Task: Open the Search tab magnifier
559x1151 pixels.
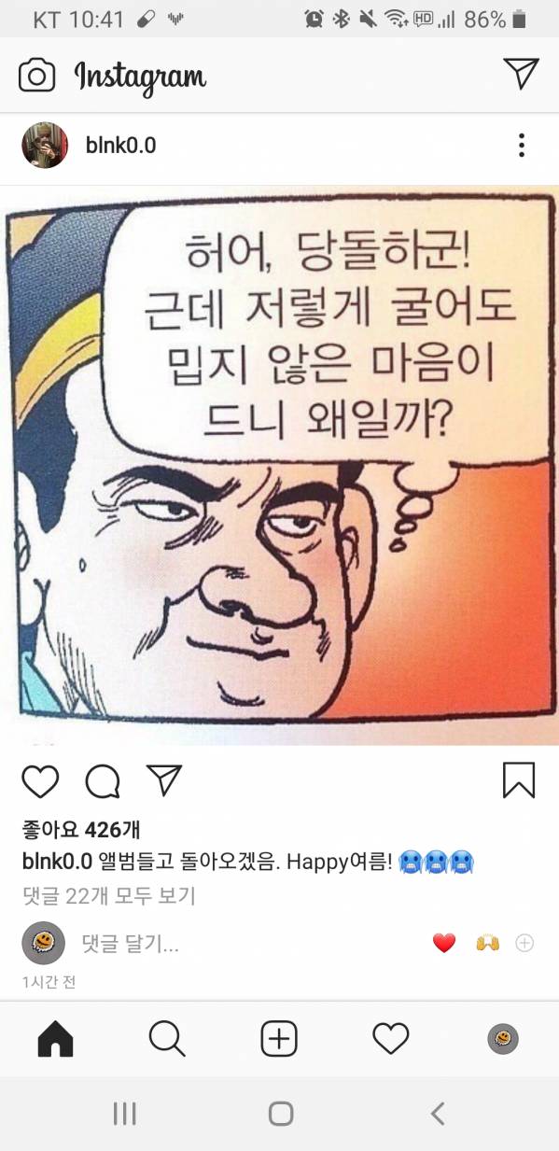Action: pyautogui.click(x=167, y=1038)
